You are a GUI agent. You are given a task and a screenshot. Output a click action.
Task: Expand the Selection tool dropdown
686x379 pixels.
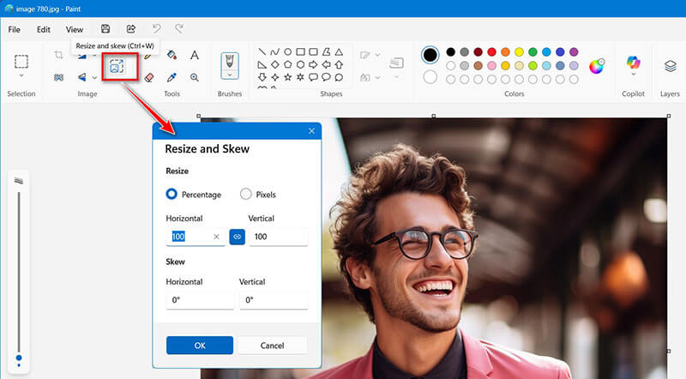21,77
